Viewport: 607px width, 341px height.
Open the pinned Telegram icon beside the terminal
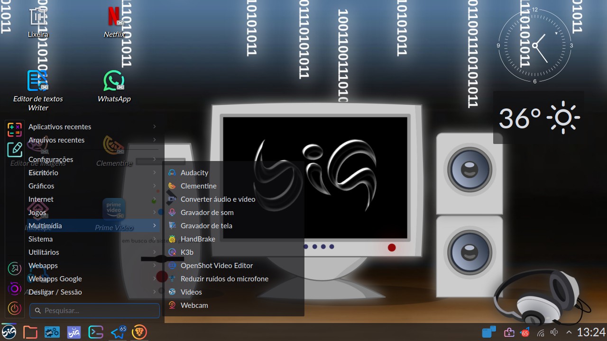[x=118, y=332]
